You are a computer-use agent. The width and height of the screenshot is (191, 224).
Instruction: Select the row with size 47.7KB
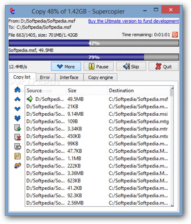pyautogui.click(x=97, y=151)
